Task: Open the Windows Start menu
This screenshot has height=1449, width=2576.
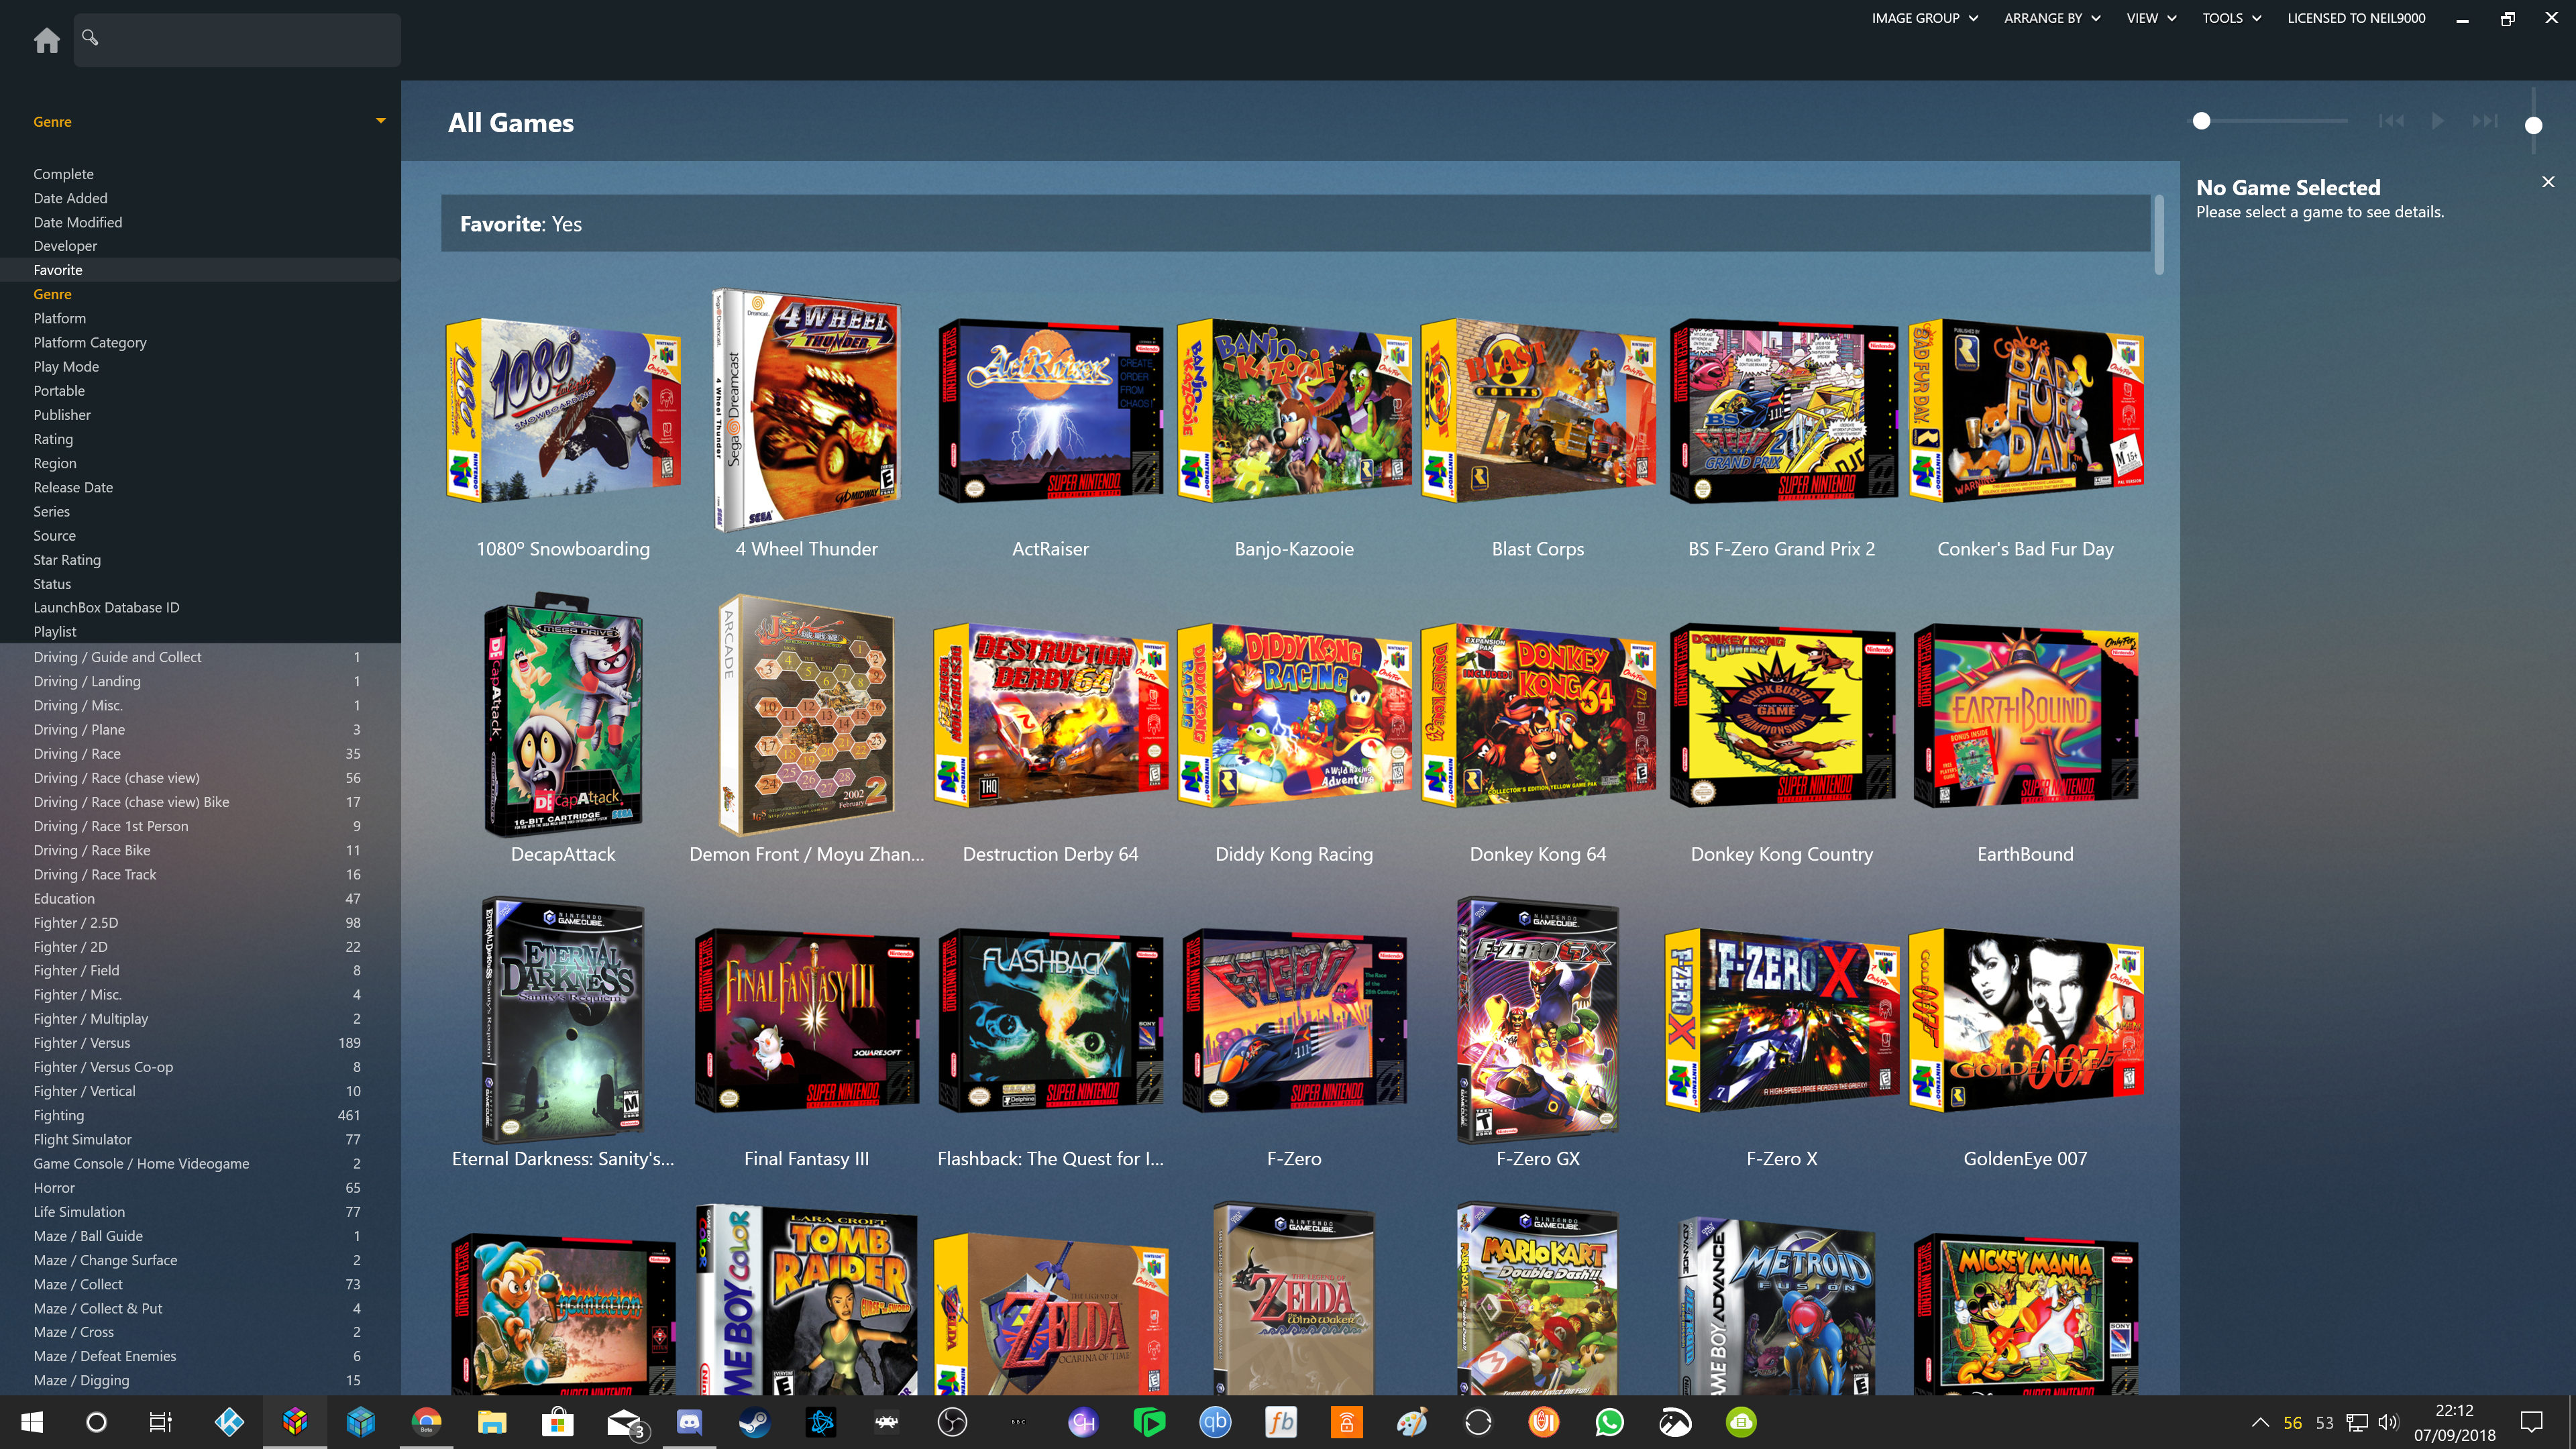Action: (x=31, y=1422)
